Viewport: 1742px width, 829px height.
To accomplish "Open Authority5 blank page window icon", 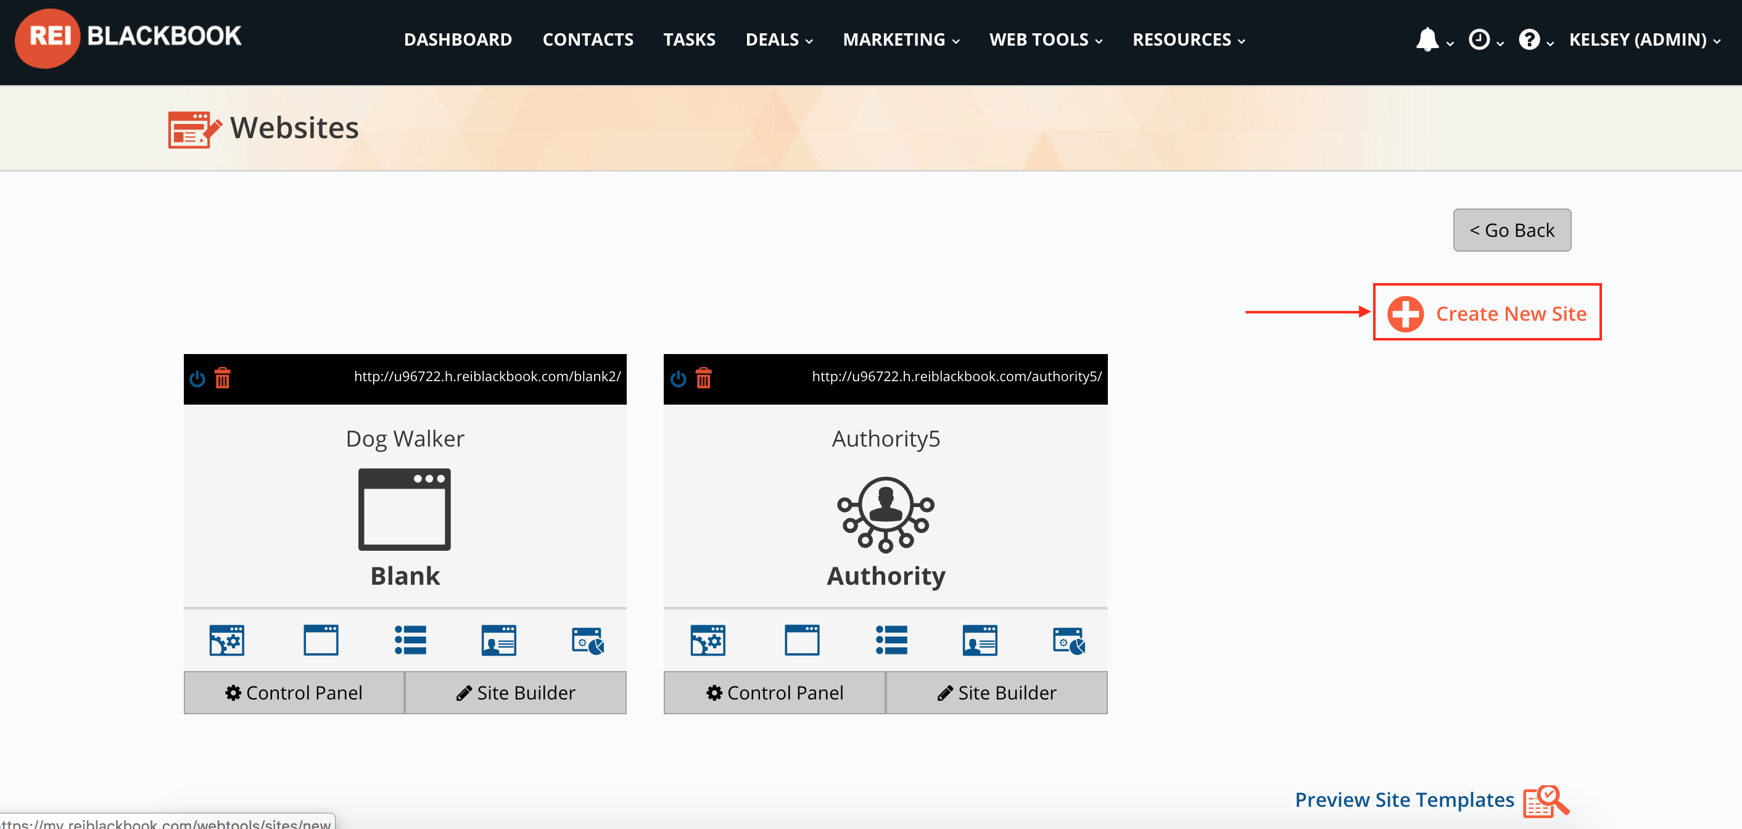I will pos(802,640).
